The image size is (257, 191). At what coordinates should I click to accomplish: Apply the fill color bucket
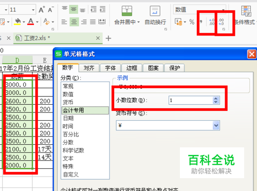17,22
